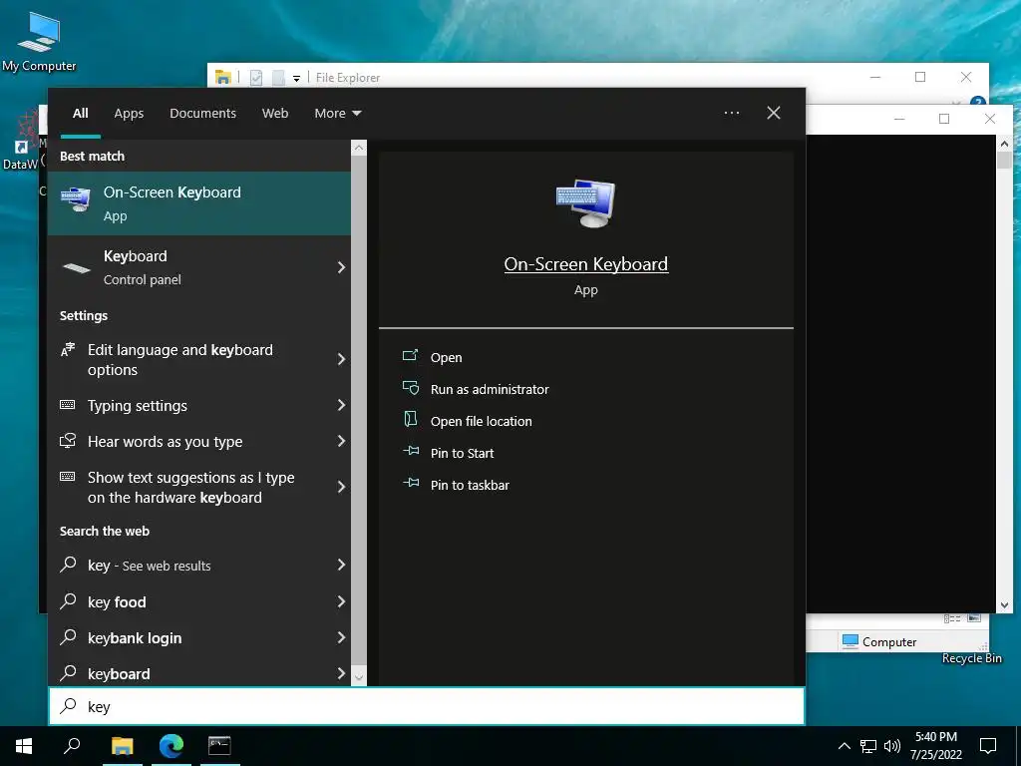Click the search text box containing 'key'

(427, 706)
